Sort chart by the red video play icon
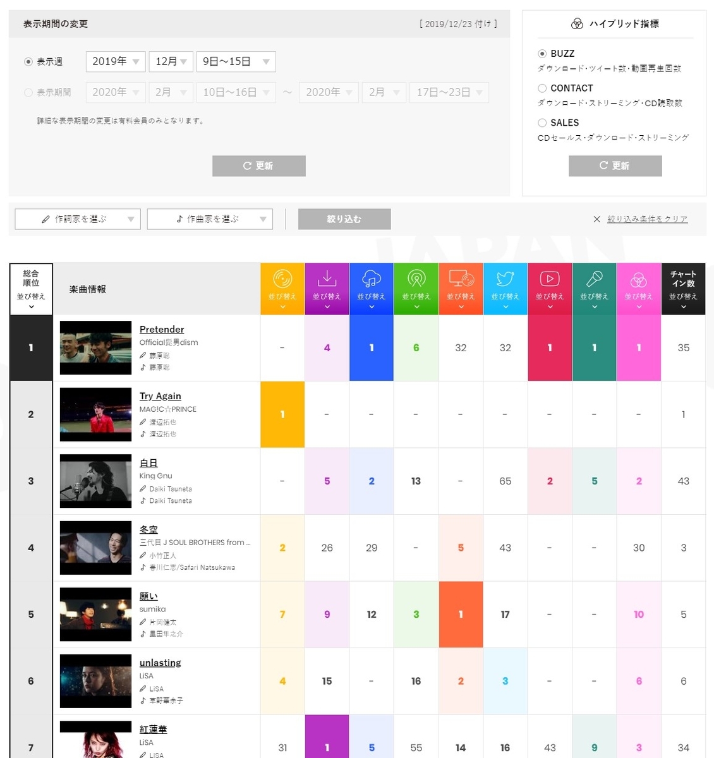This screenshot has width=714, height=758. [550, 289]
